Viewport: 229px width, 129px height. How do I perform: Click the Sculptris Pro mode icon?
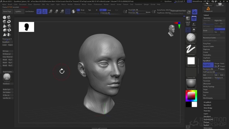pyautogui.click(x=74, y=11)
